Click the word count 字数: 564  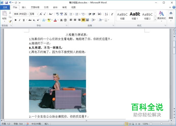coord(18,124)
